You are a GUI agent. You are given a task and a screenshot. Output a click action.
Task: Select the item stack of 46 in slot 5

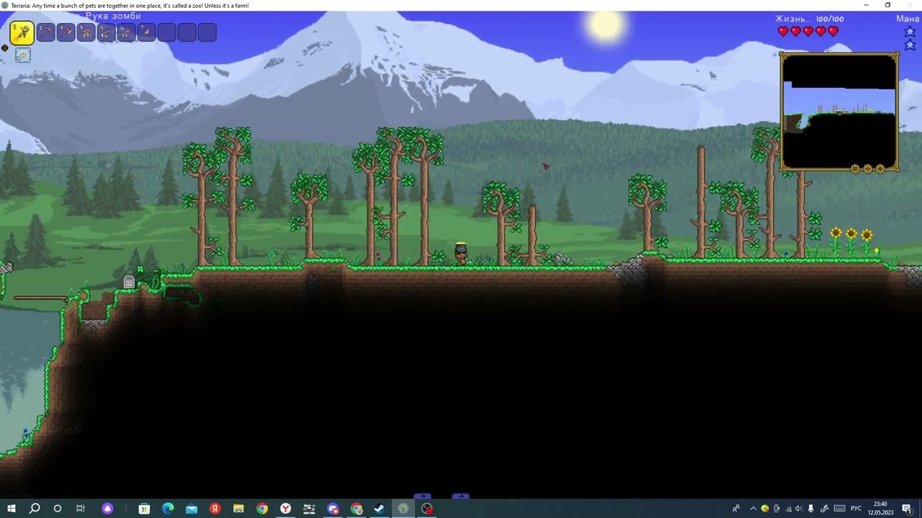(x=106, y=32)
